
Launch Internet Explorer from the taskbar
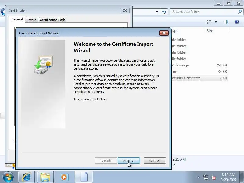click(27, 177)
